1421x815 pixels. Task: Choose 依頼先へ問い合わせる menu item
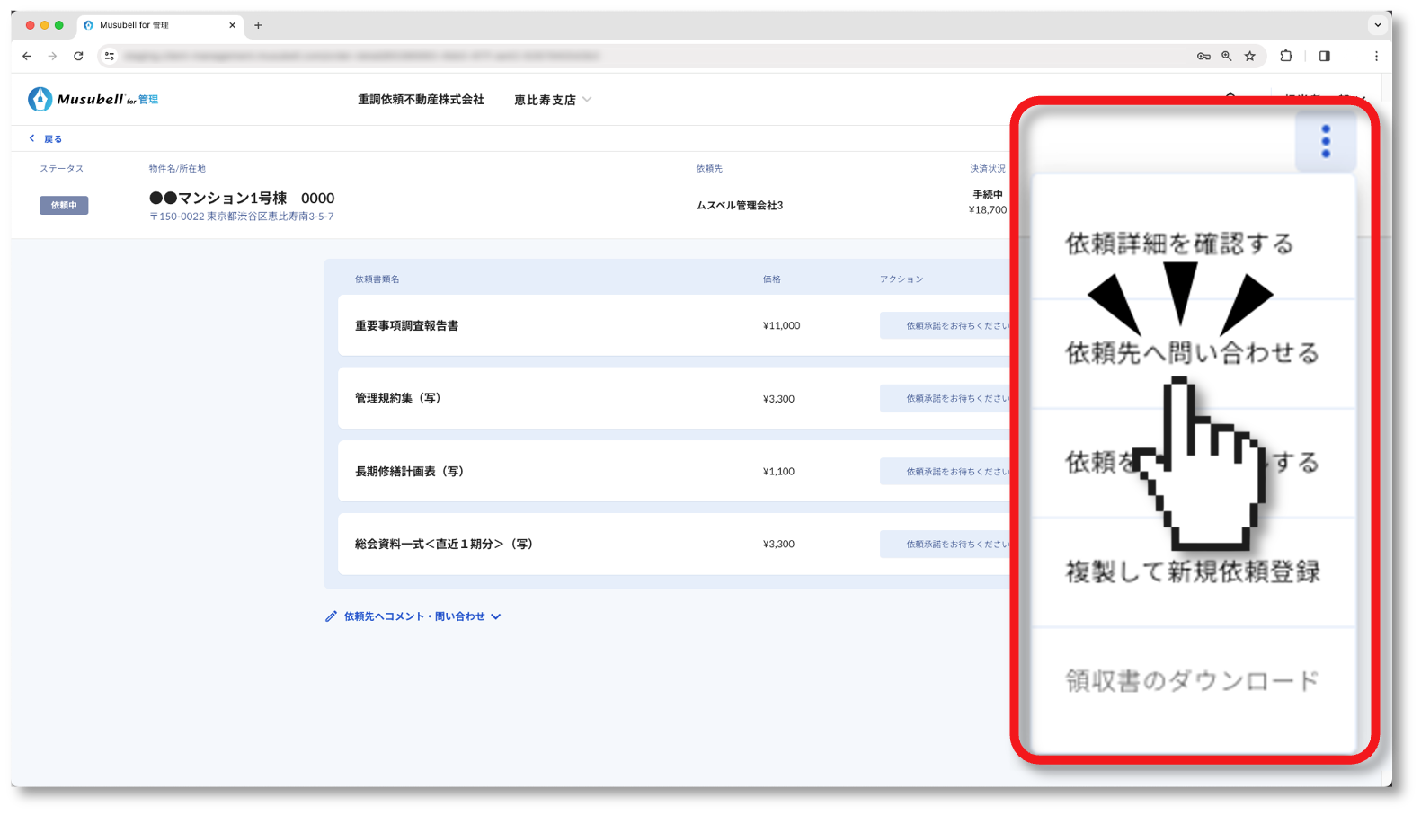1192,353
